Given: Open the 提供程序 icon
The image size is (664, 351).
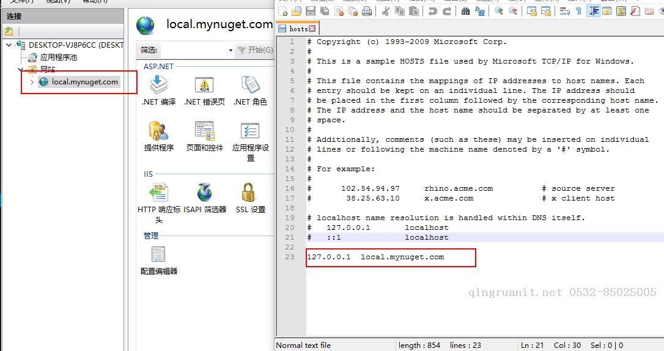Looking at the screenshot, I should (158, 131).
